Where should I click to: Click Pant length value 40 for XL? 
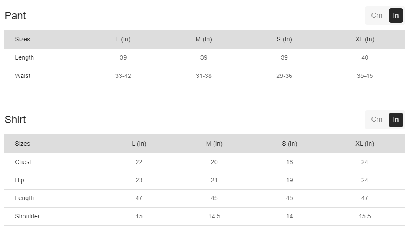pos(364,57)
